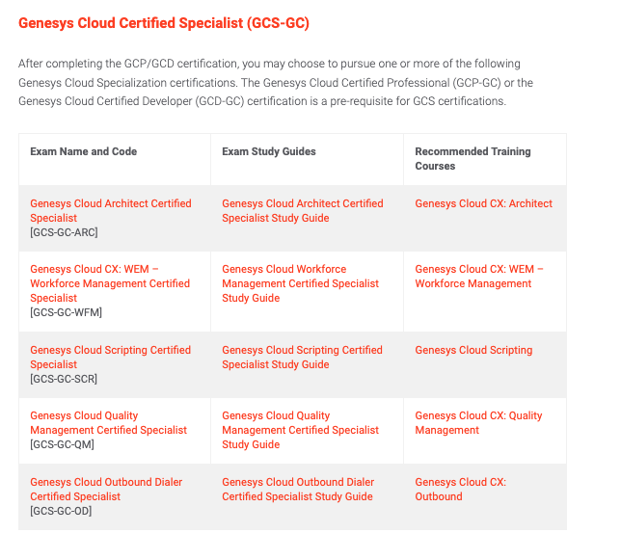Viewport: 621px width, 560px height.
Task: Visit the CX: WEM Workforce Management training course
Action: pyautogui.click(x=479, y=276)
